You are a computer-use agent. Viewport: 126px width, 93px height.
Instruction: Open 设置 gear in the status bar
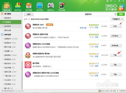(x=113, y=91)
